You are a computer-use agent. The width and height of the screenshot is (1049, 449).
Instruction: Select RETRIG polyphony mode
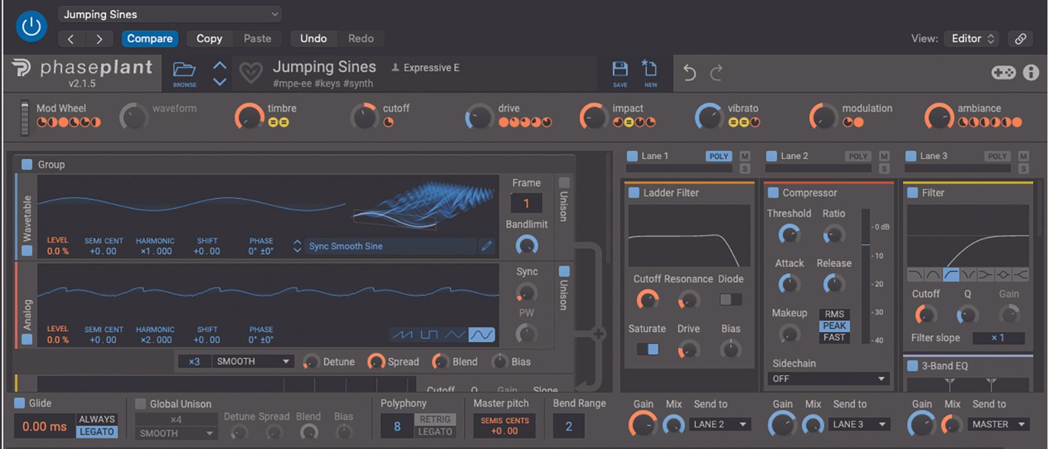435,419
